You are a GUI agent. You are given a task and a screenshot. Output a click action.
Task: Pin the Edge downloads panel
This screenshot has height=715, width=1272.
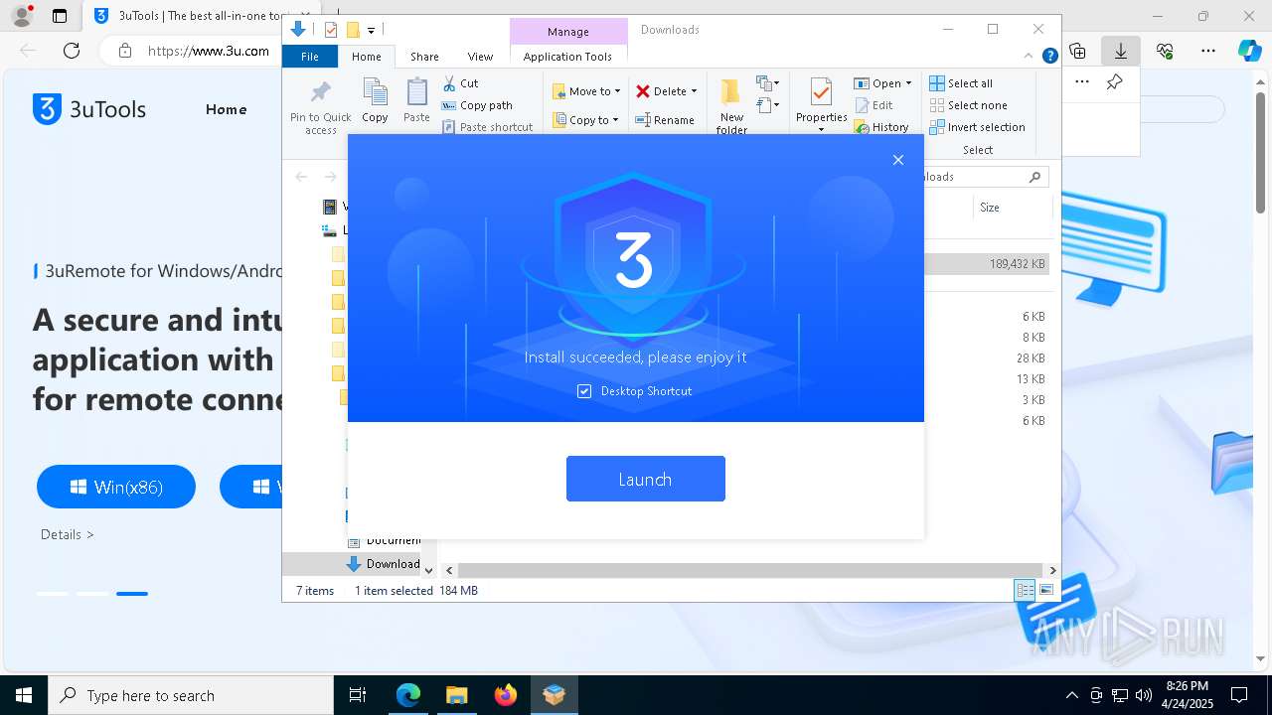tap(1114, 82)
